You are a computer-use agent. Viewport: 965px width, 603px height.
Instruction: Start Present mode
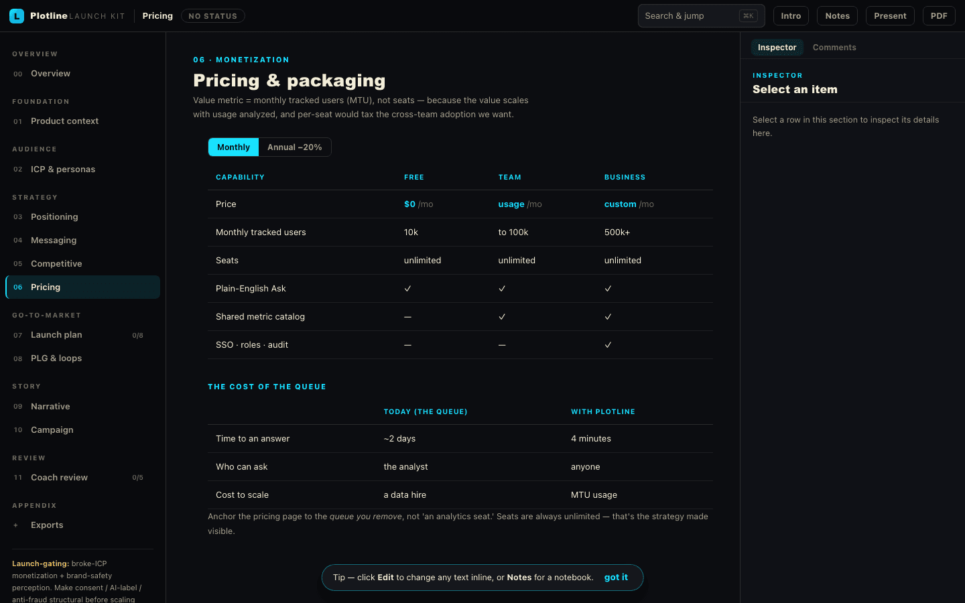point(890,16)
